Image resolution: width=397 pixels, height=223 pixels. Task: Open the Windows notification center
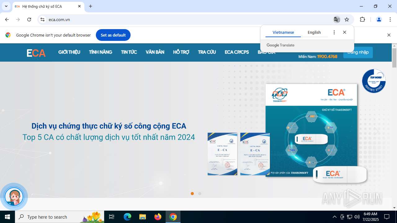pos(387,217)
